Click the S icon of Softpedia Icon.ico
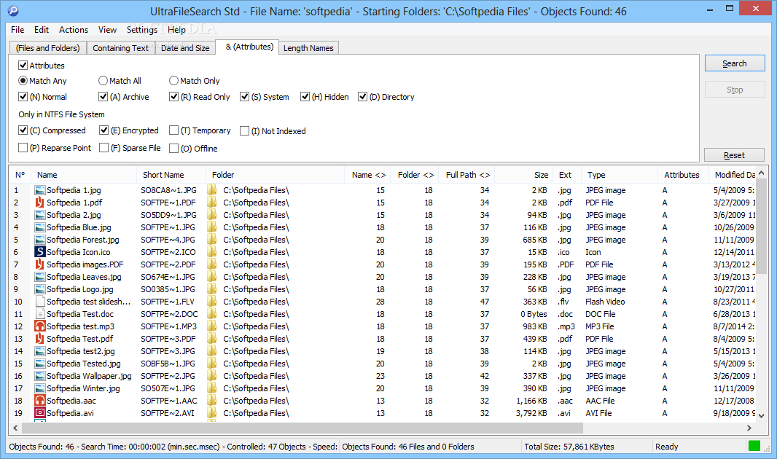 [x=39, y=252]
